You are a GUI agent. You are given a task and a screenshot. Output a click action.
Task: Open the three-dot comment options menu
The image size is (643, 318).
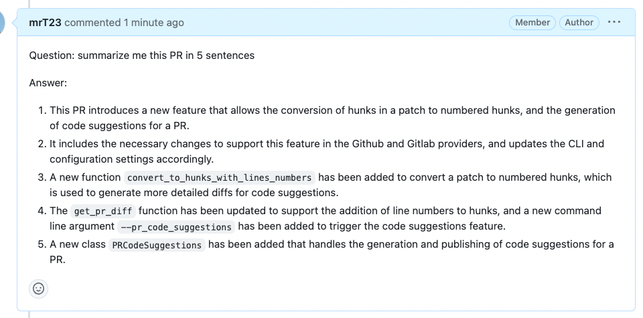pos(614,22)
